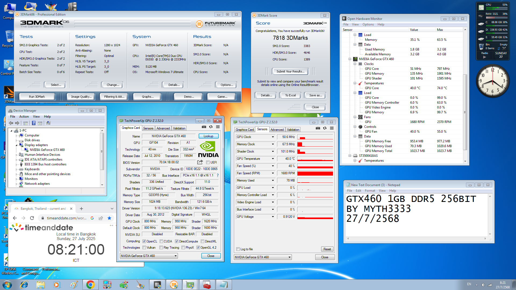Open the hamburger menu in left GPU-Z window
This screenshot has width=516, height=290.
[x=218, y=127]
